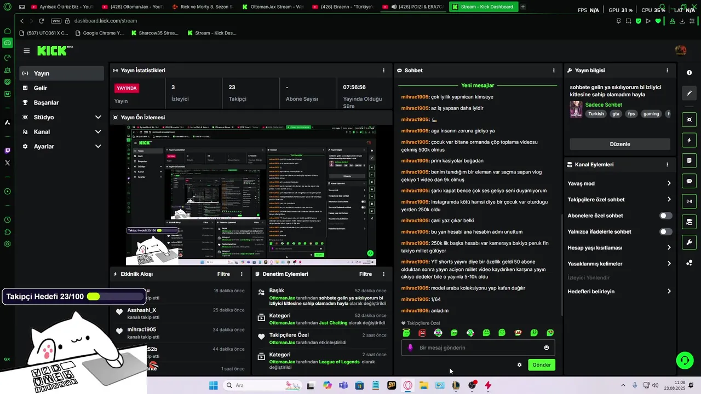Click the Windows Start button
The height and width of the screenshot is (394, 701).
click(213, 385)
